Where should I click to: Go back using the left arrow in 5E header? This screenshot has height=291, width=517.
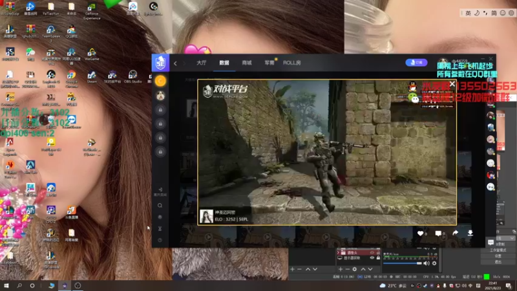(175, 63)
